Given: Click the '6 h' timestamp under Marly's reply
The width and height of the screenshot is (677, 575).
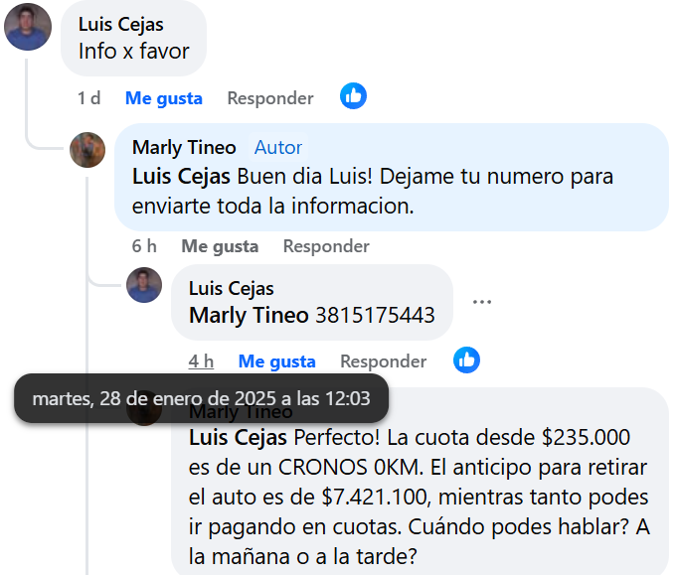Looking at the screenshot, I should (144, 246).
